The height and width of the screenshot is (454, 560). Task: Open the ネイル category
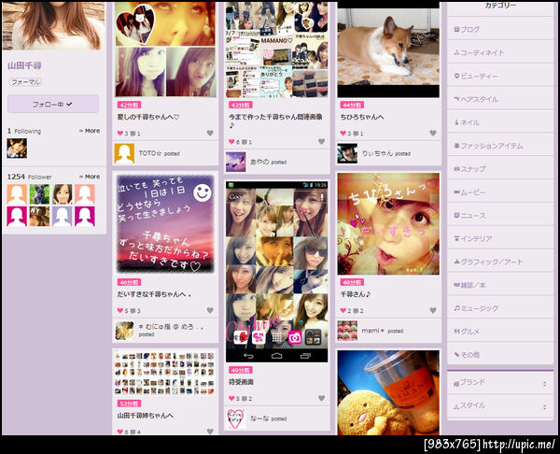(x=500, y=122)
